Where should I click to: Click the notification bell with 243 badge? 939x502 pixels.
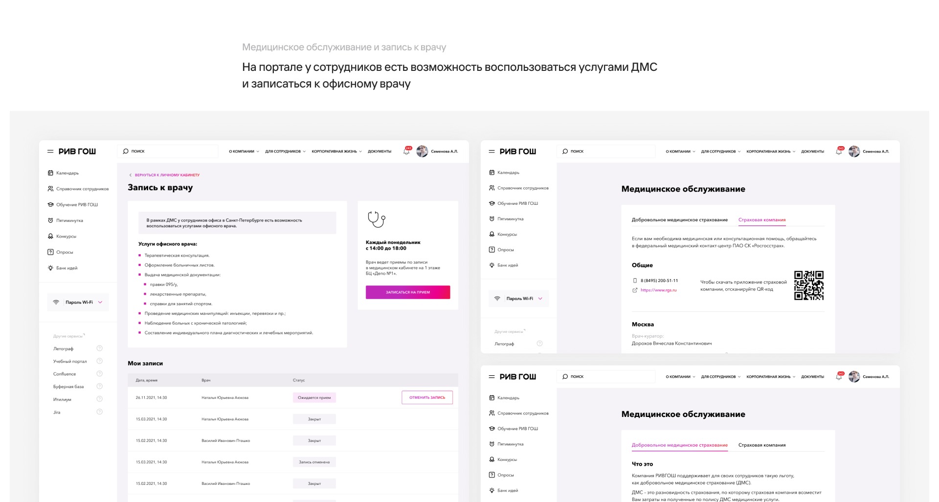point(406,152)
